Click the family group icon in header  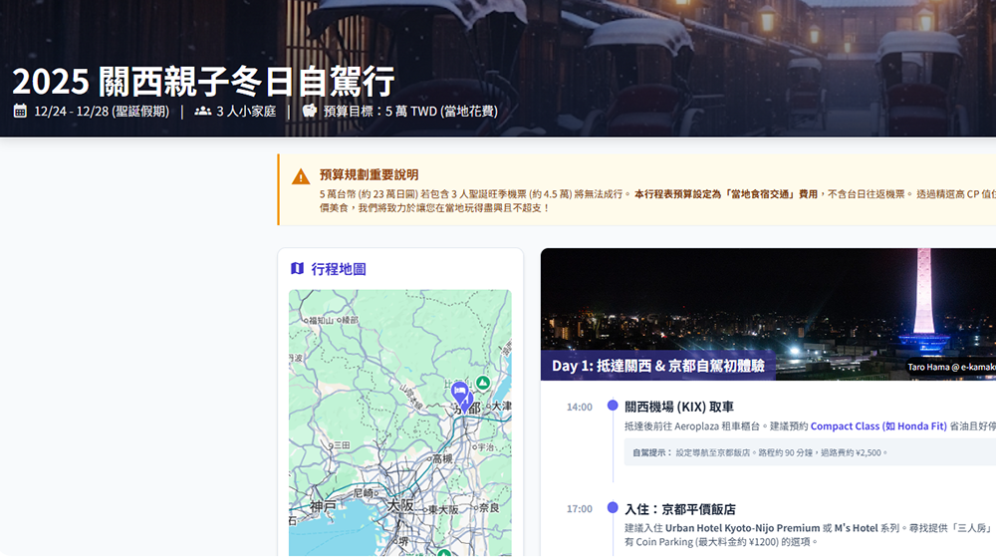click(203, 111)
